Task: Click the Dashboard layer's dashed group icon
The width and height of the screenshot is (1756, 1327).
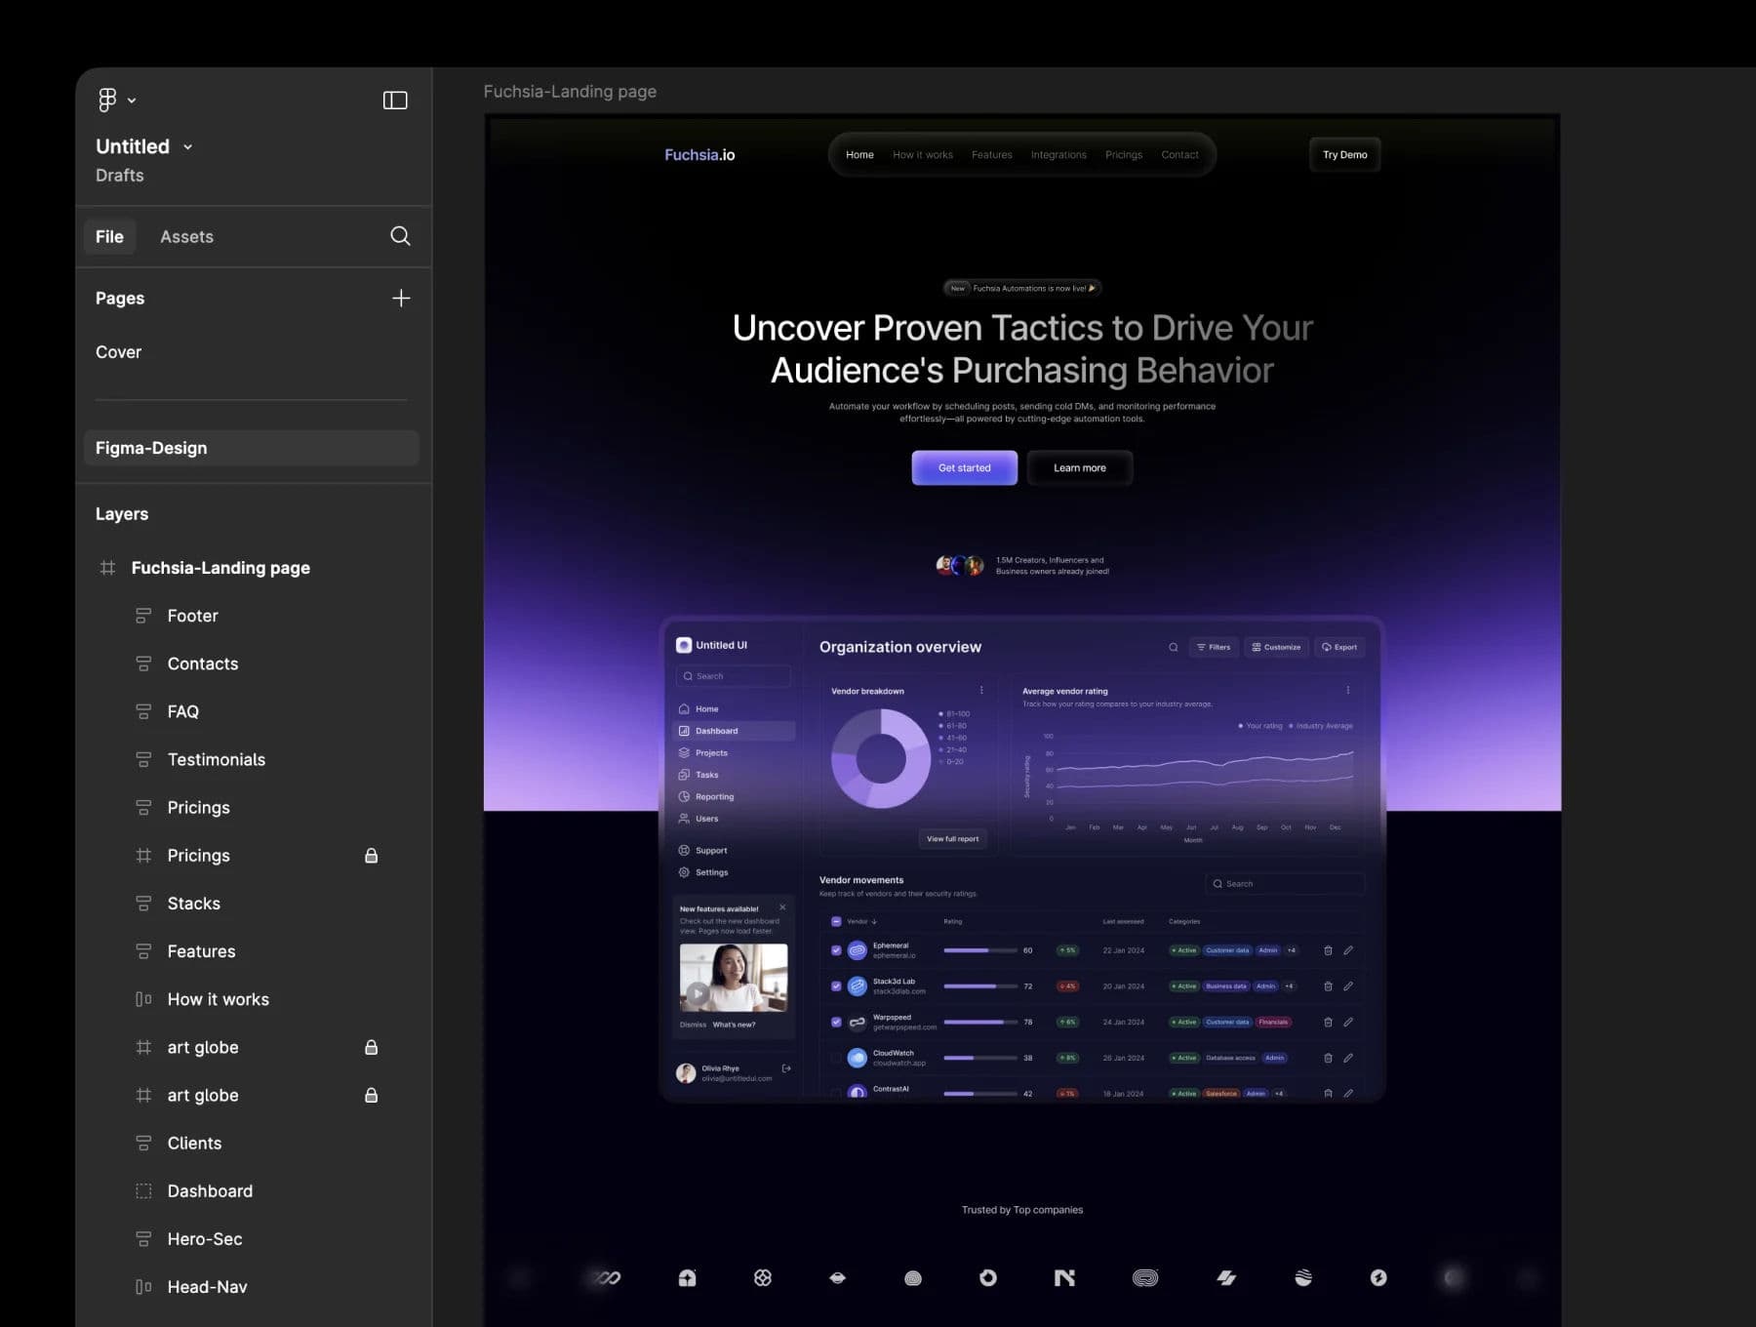Action: [143, 1191]
